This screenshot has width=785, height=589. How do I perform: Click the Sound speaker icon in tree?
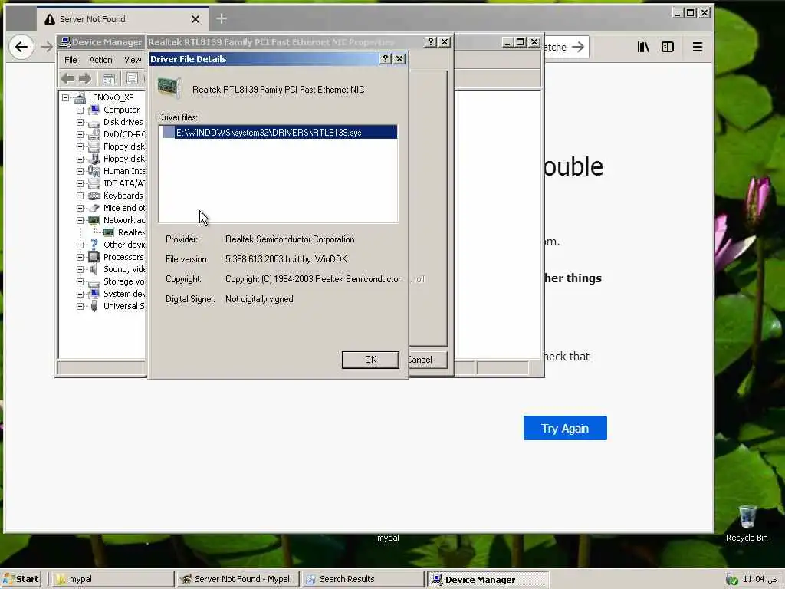coord(94,269)
